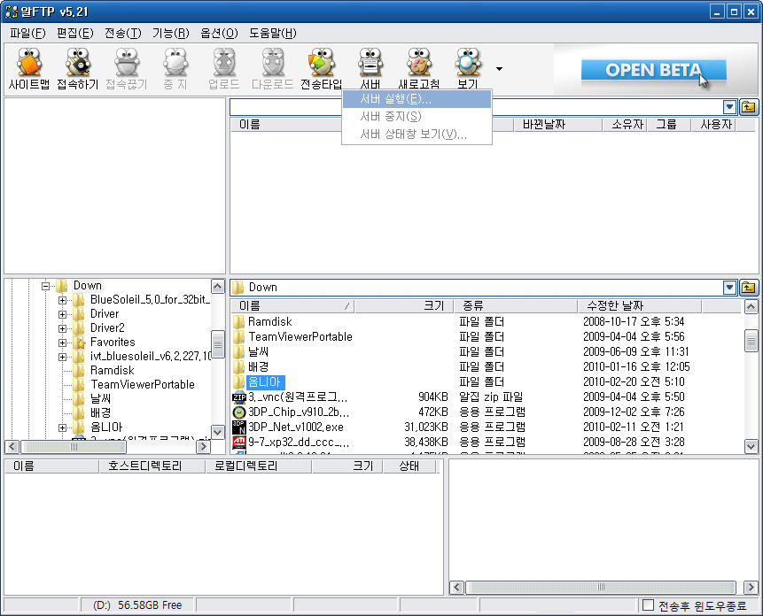Click the Ramdisk folder icon in file list
The width and height of the screenshot is (763, 616).
(x=238, y=321)
